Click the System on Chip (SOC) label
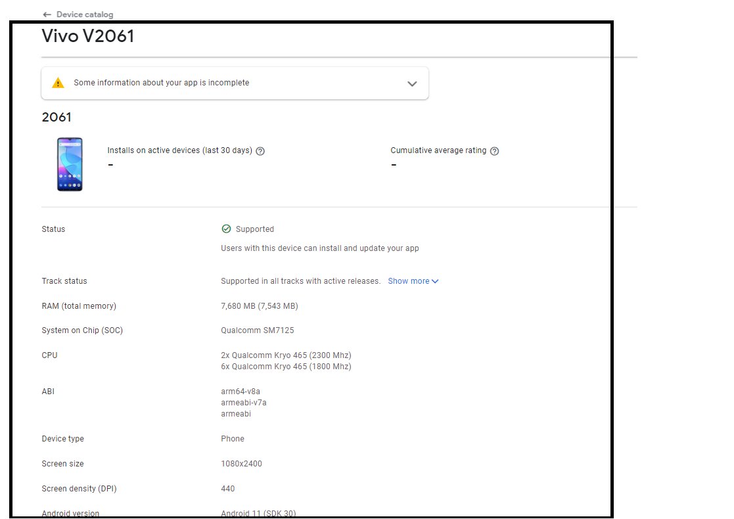734x519 pixels. pos(82,330)
